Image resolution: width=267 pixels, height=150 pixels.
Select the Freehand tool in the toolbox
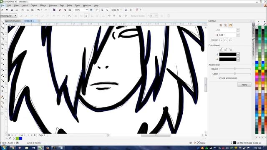[3, 44]
